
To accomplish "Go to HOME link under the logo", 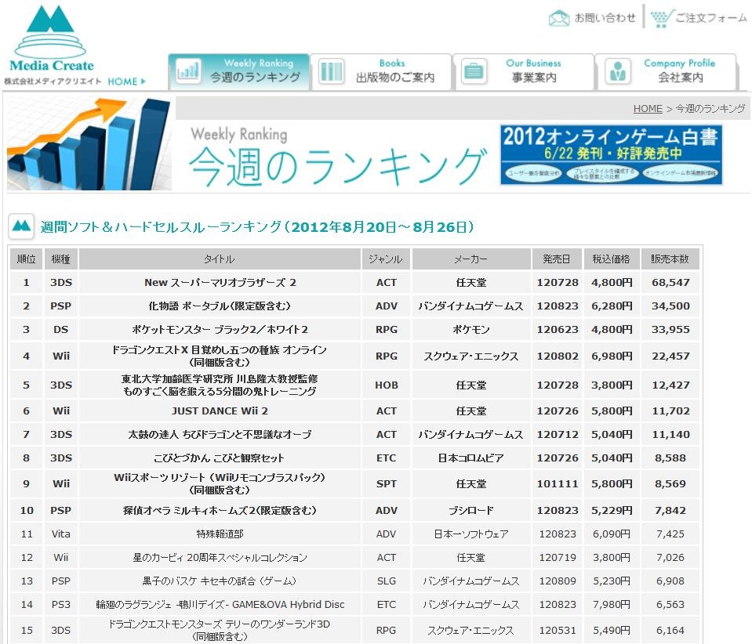I will pyautogui.click(x=126, y=81).
